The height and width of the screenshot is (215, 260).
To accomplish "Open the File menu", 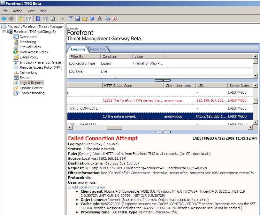I will pos(5,11).
